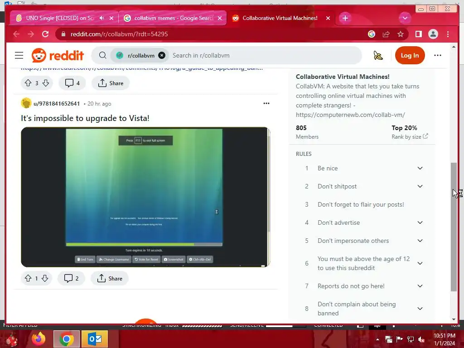The width and height of the screenshot is (464, 348).
Task: Downvote the Vista upgrade post
Action: pos(45,279)
